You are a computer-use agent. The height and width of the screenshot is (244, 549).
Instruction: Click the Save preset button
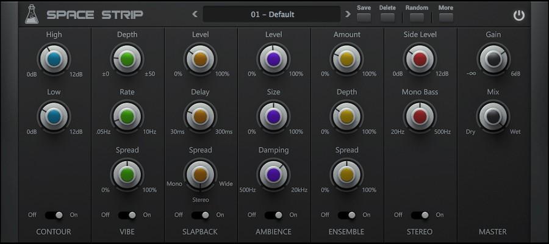[x=364, y=17]
